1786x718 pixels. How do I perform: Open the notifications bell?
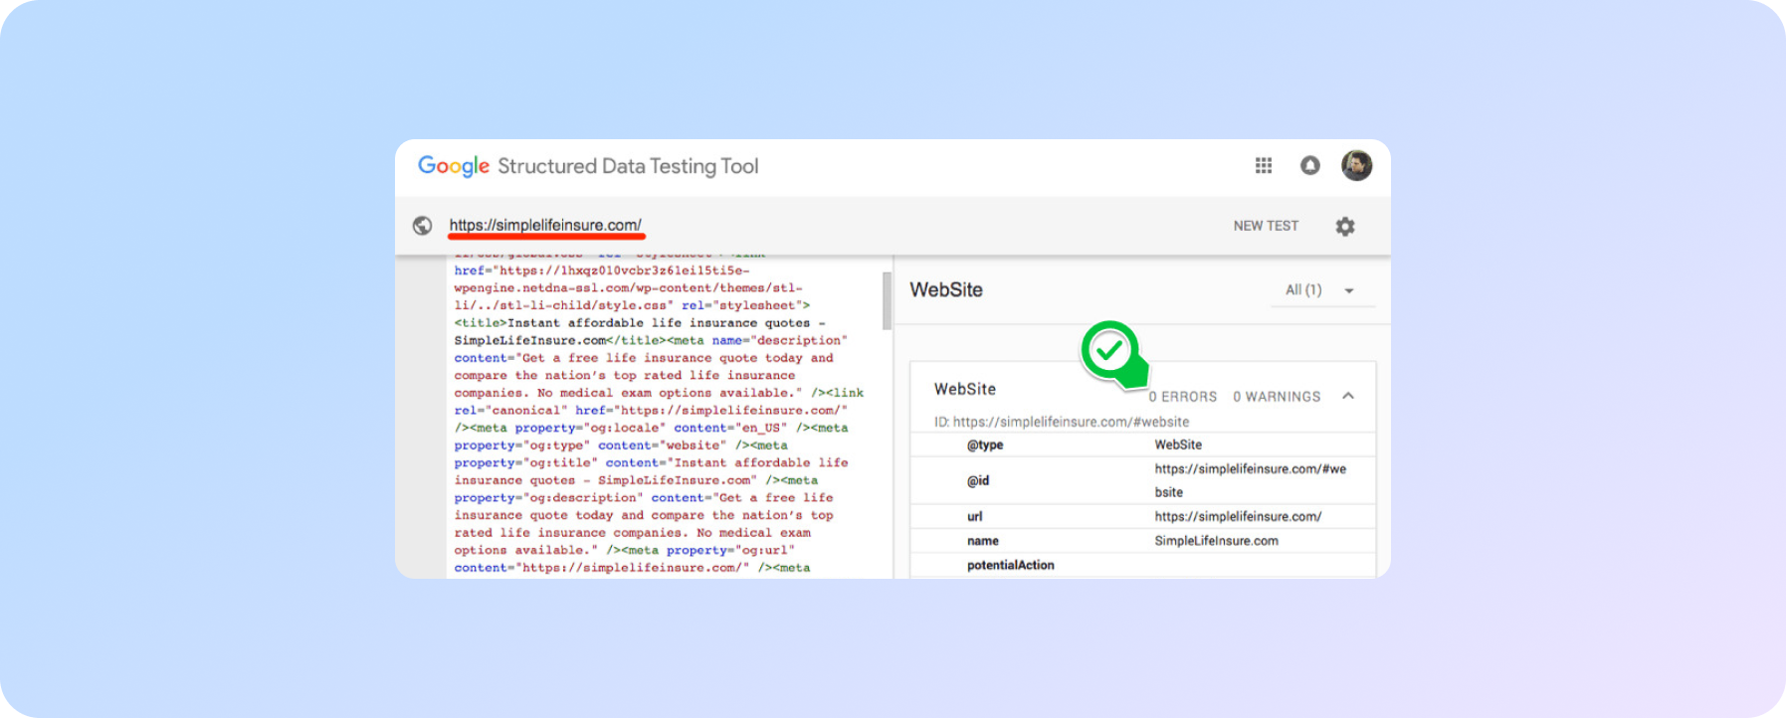tap(1309, 165)
